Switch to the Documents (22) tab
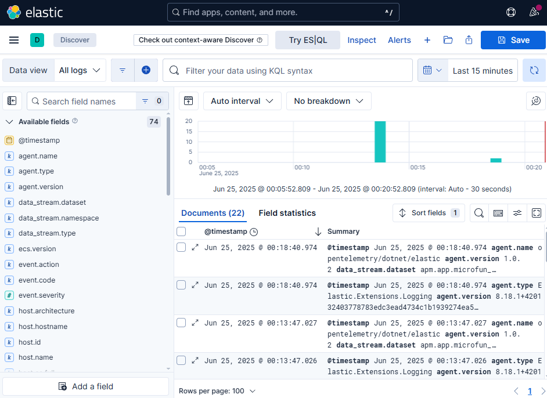Screen dimensions: 547x398 point(213,213)
